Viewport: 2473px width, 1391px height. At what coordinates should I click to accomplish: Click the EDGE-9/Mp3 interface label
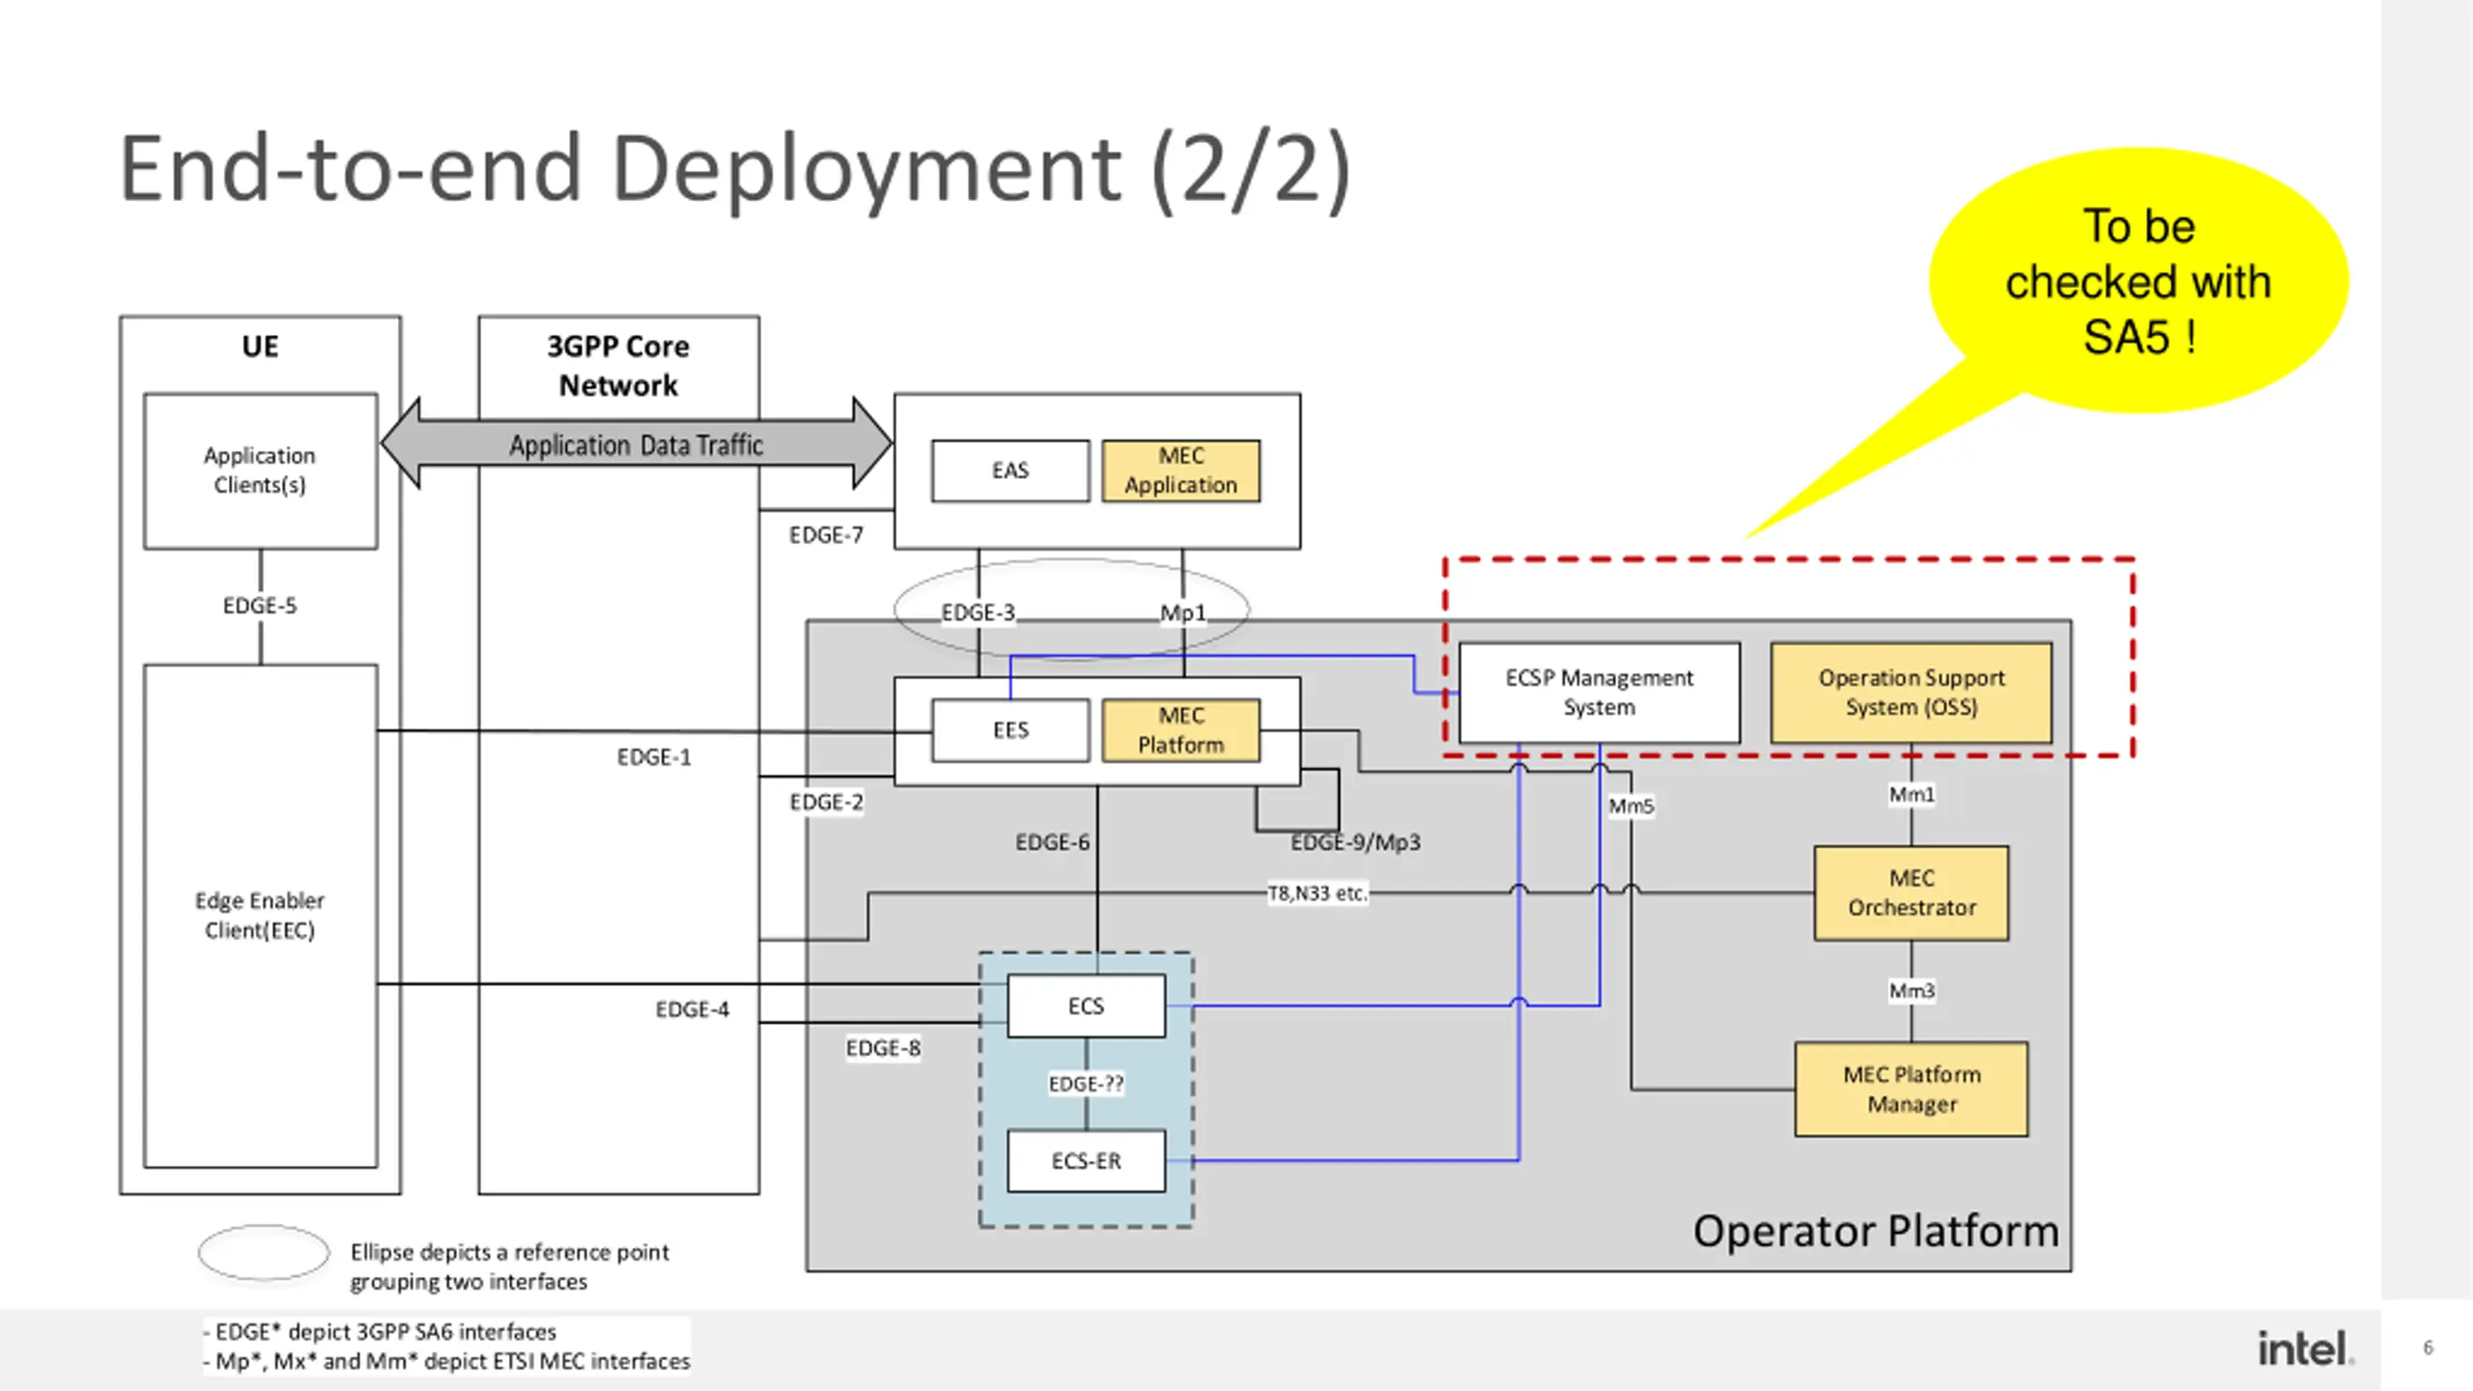[x=1355, y=842]
